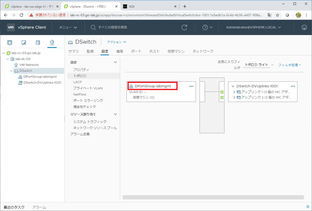312x211 pixels.
Task: Open the DSwitch-DVUplinks-1001 three-dot menu
Action: [x=293, y=86]
